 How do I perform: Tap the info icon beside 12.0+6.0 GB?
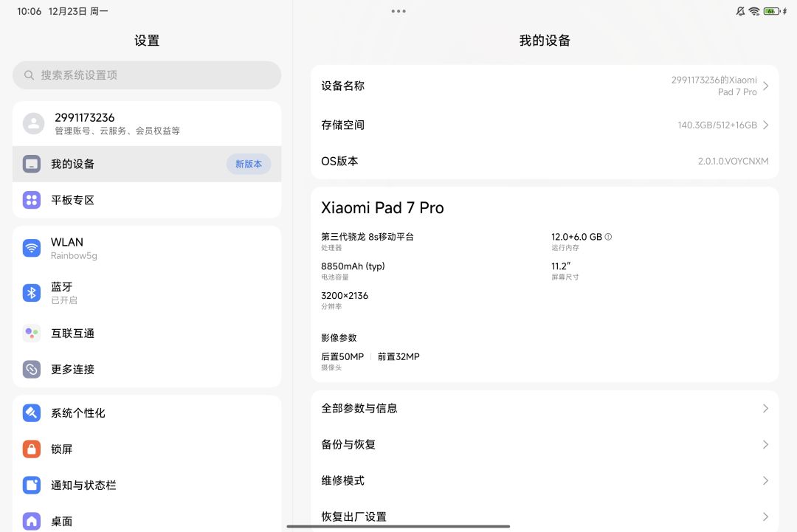[608, 237]
